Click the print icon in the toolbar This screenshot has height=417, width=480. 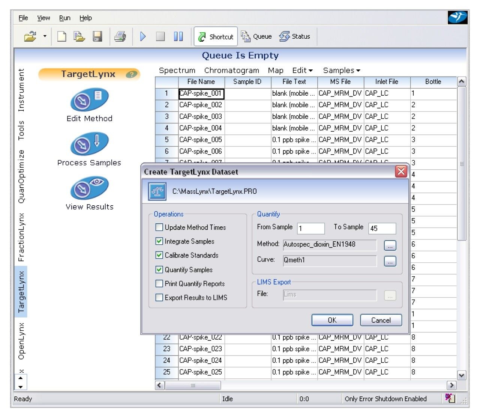tap(120, 35)
